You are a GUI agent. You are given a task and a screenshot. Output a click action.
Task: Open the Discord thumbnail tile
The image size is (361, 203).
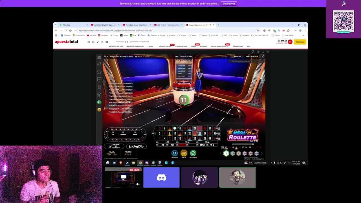pyautogui.click(x=161, y=177)
